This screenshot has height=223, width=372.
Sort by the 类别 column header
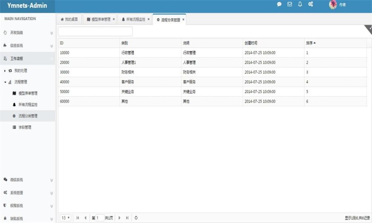point(150,43)
